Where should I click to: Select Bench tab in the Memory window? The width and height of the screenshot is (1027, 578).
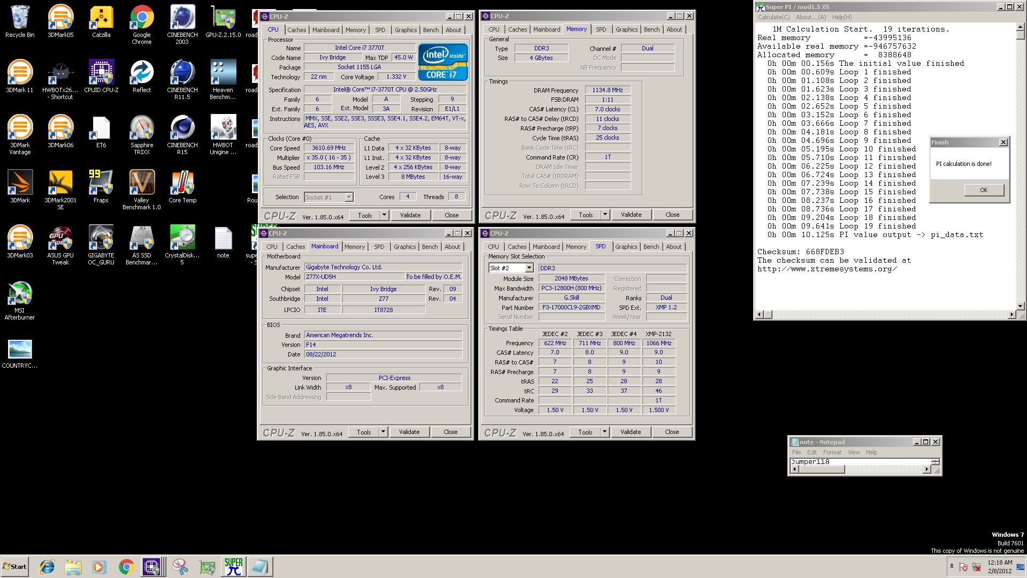pos(652,29)
